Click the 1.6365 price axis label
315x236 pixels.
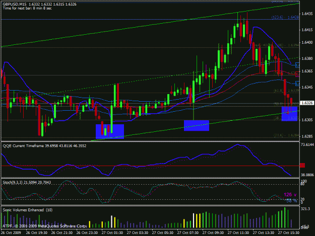pos(307,71)
